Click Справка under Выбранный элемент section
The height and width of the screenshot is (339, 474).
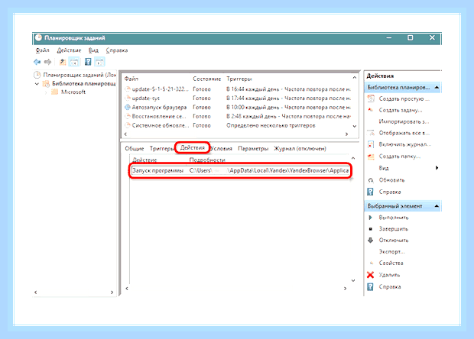click(x=390, y=287)
